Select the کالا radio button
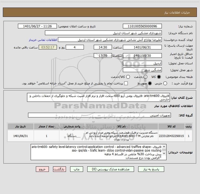200x194 pixels. point(159,77)
